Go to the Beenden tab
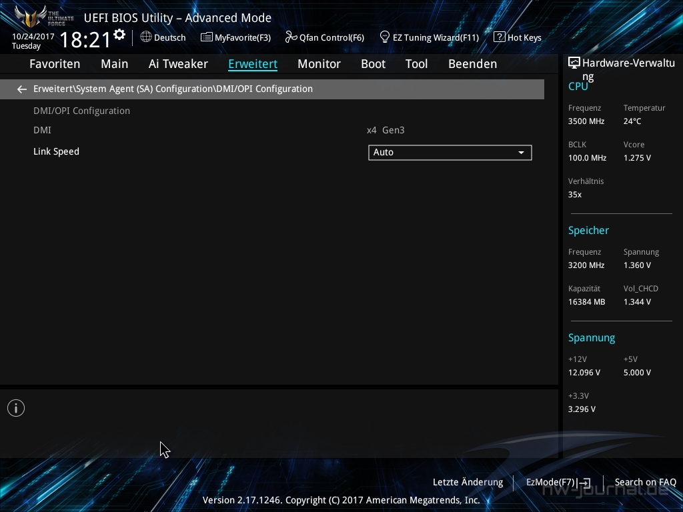 [473, 64]
